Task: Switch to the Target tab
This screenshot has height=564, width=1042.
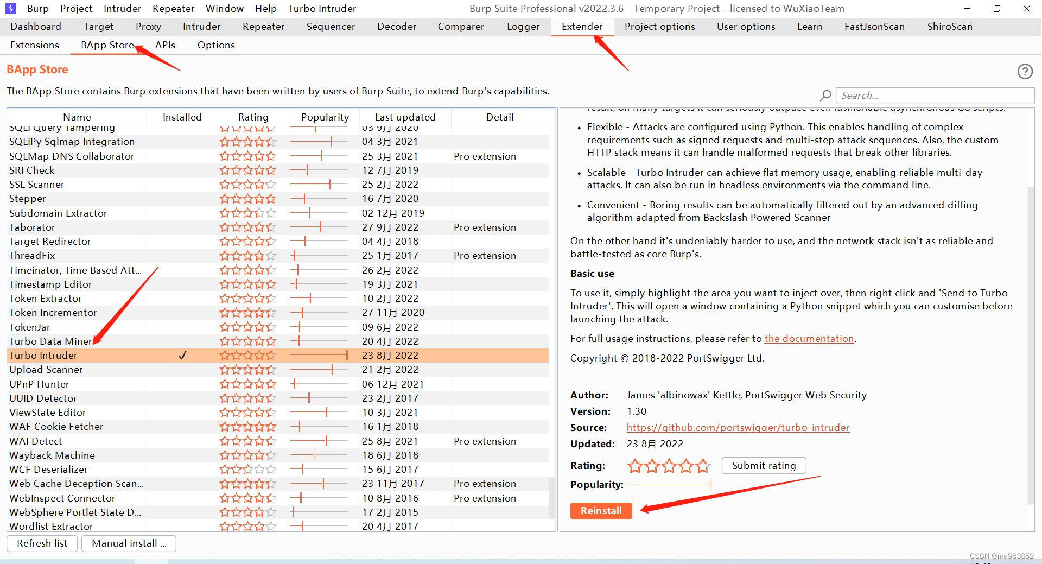Action: (x=98, y=27)
